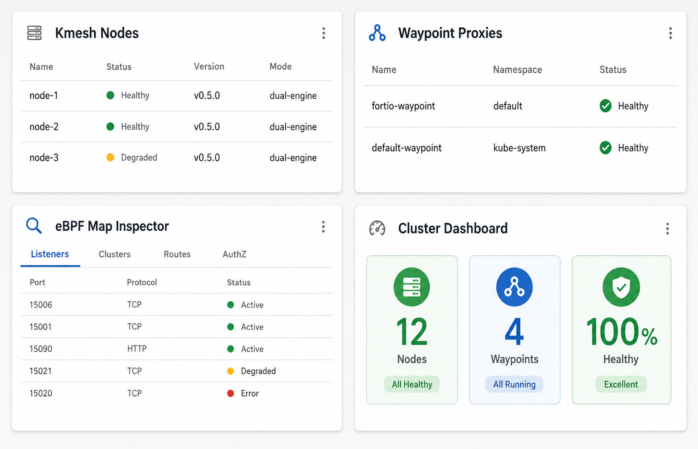The height and width of the screenshot is (449, 698).
Task: Click the Protocol column header
Action: click(142, 283)
